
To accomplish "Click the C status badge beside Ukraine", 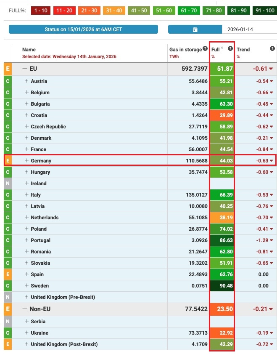I will (8, 333).
